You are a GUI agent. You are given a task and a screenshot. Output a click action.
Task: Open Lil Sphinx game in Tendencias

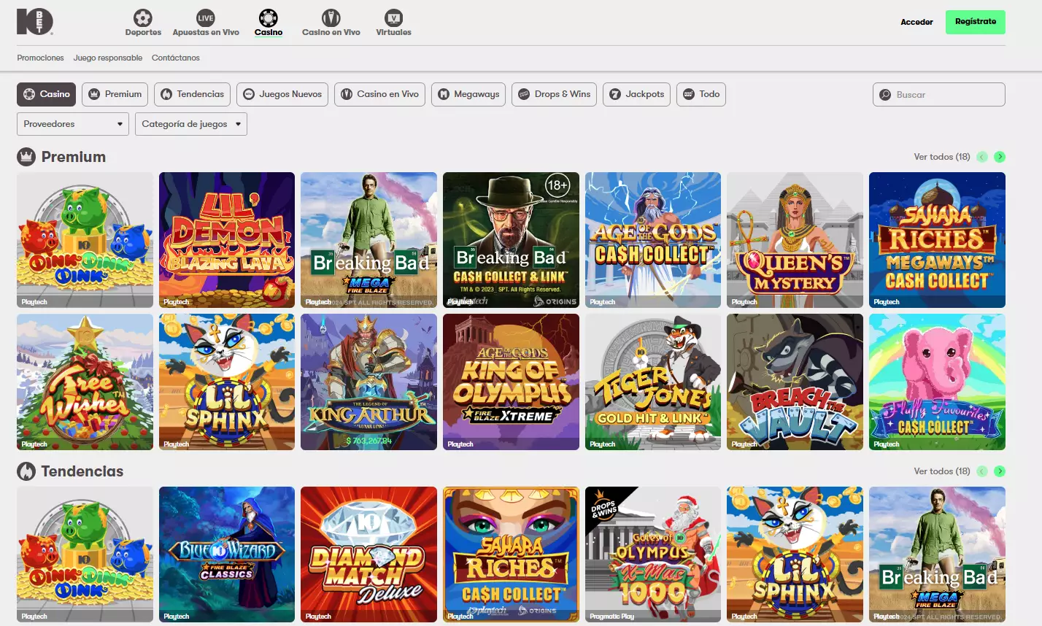795,554
